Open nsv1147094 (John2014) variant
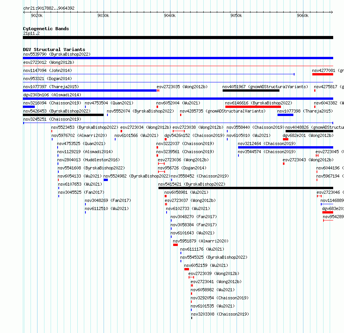 (x=48, y=70)
